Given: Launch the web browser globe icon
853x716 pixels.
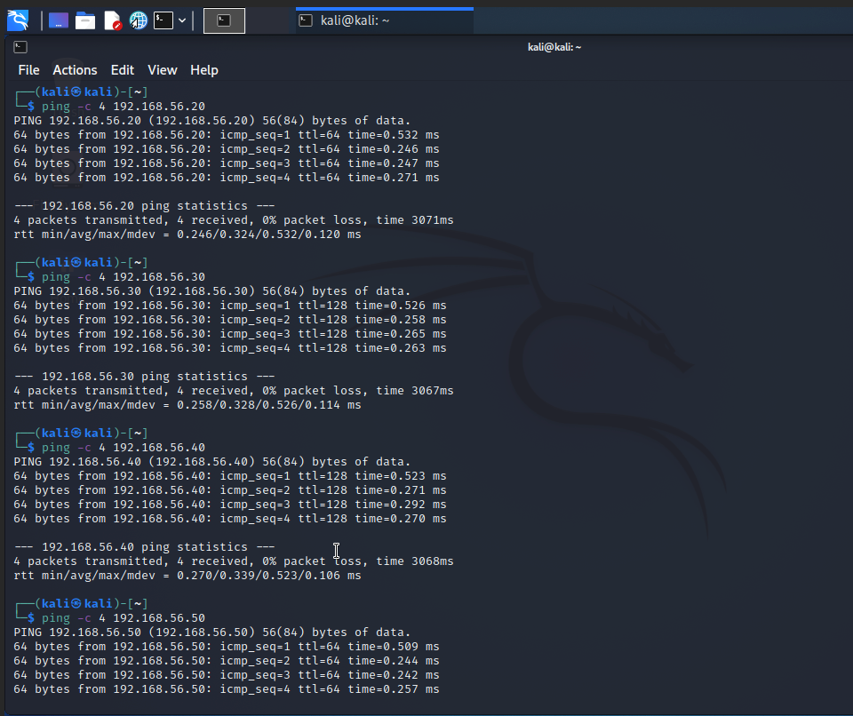Looking at the screenshot, I should (x=139, y=20).
